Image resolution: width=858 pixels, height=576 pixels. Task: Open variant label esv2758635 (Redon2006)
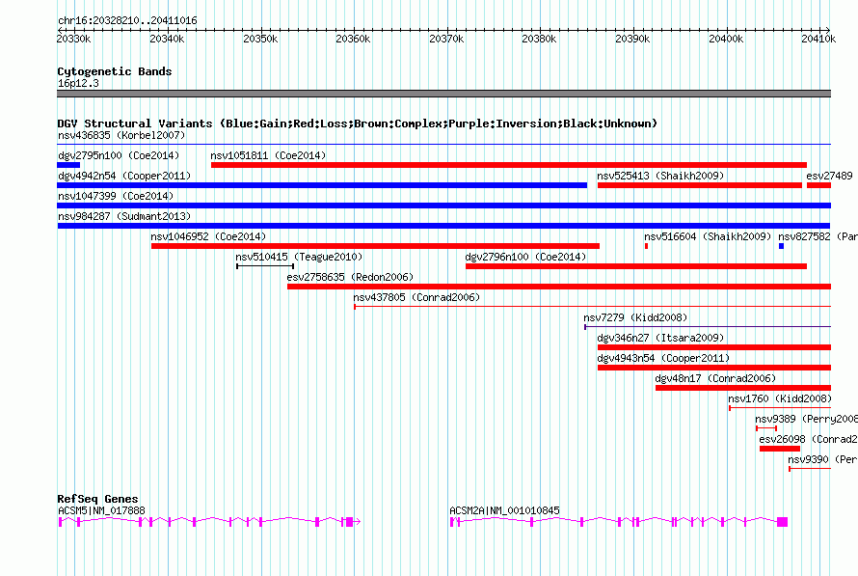[350, 277]
